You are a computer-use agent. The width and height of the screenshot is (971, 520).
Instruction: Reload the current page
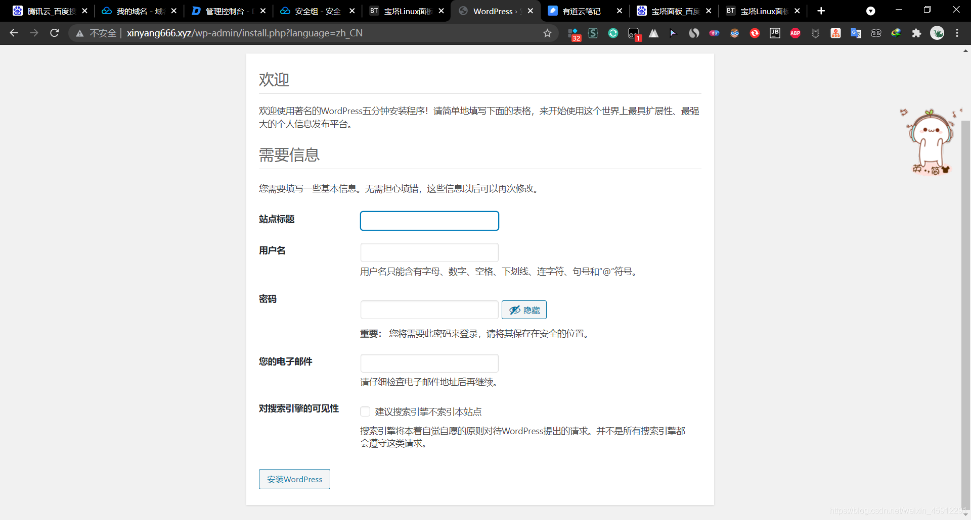(x=55, y=33)
